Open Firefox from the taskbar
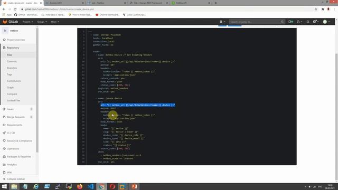Screen dimensions: 338x190 (80, 186)
